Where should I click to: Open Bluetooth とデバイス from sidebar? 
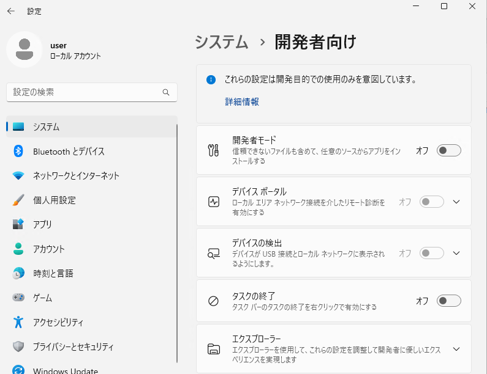[69, 151]
